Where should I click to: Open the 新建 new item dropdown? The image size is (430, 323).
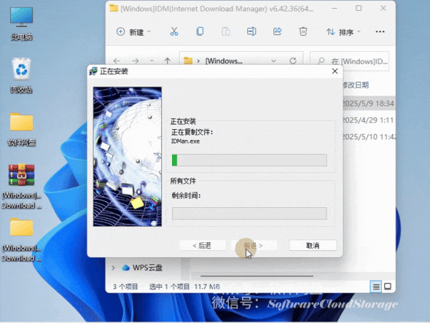[134, 32]
